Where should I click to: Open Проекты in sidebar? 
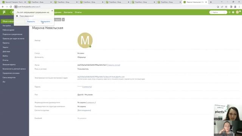click(6, 43)
